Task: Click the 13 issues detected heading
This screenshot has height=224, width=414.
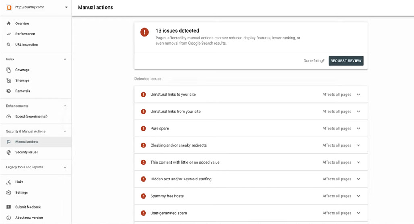Action: (x=177, y=31)
